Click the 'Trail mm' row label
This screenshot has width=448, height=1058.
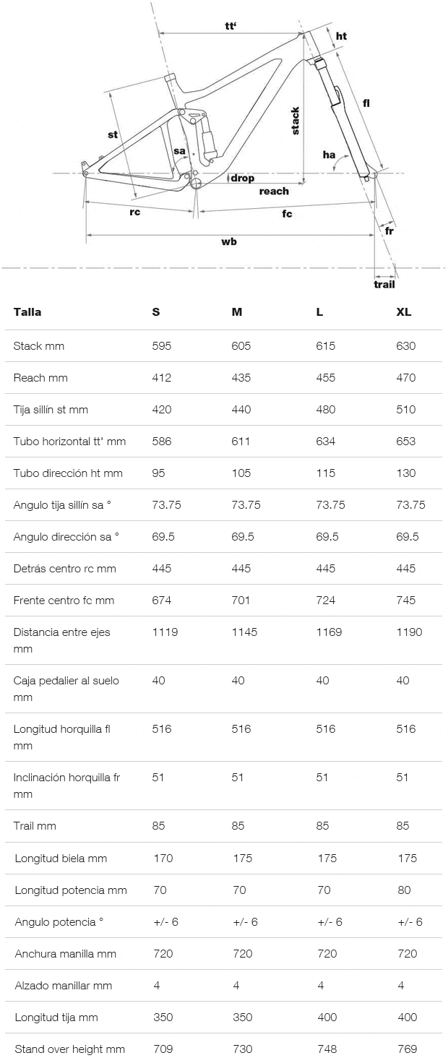(35, 826)
